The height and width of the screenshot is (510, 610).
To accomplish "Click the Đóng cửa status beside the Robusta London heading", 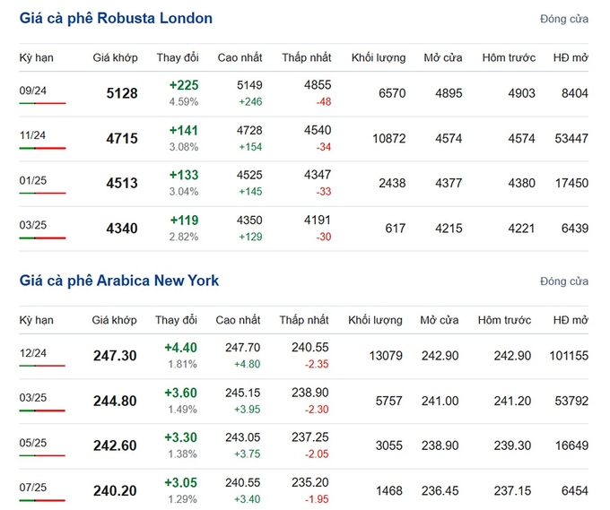I will coord(564,19).
